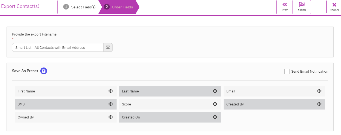
Task: Select the Owned By field tile
Action: click(66, 117)
